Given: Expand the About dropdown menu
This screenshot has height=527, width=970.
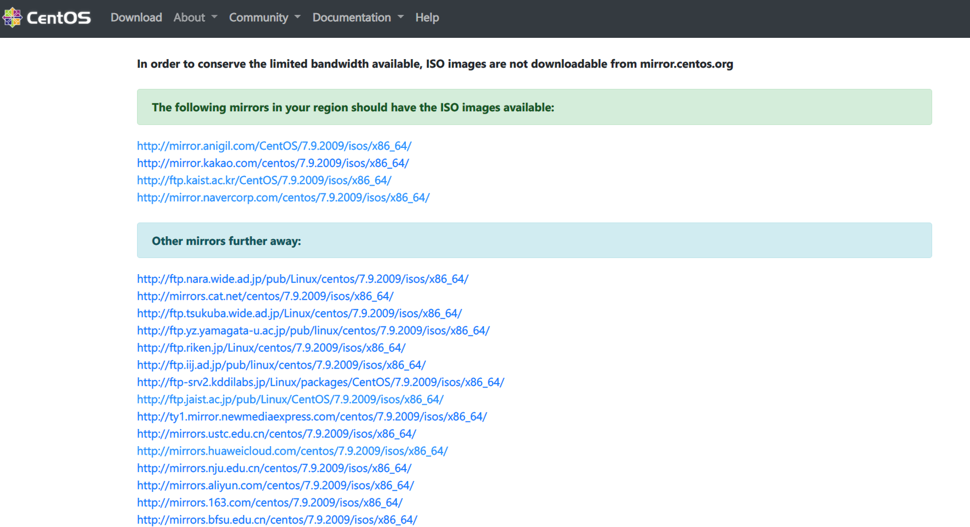Looking at the screenshot, I should 195,18.
